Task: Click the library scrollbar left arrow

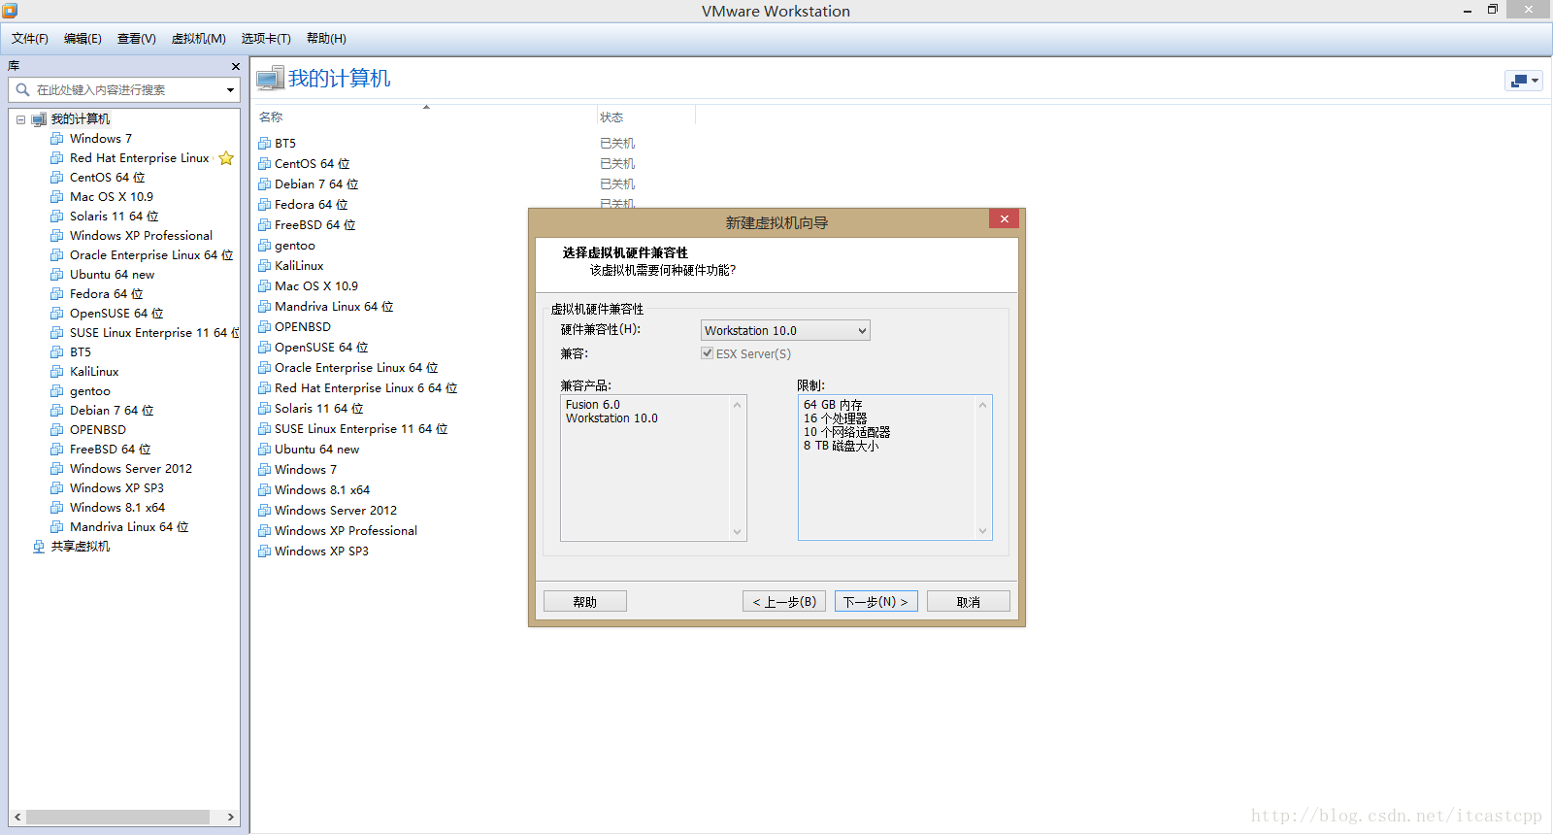Action: [17, 818]
